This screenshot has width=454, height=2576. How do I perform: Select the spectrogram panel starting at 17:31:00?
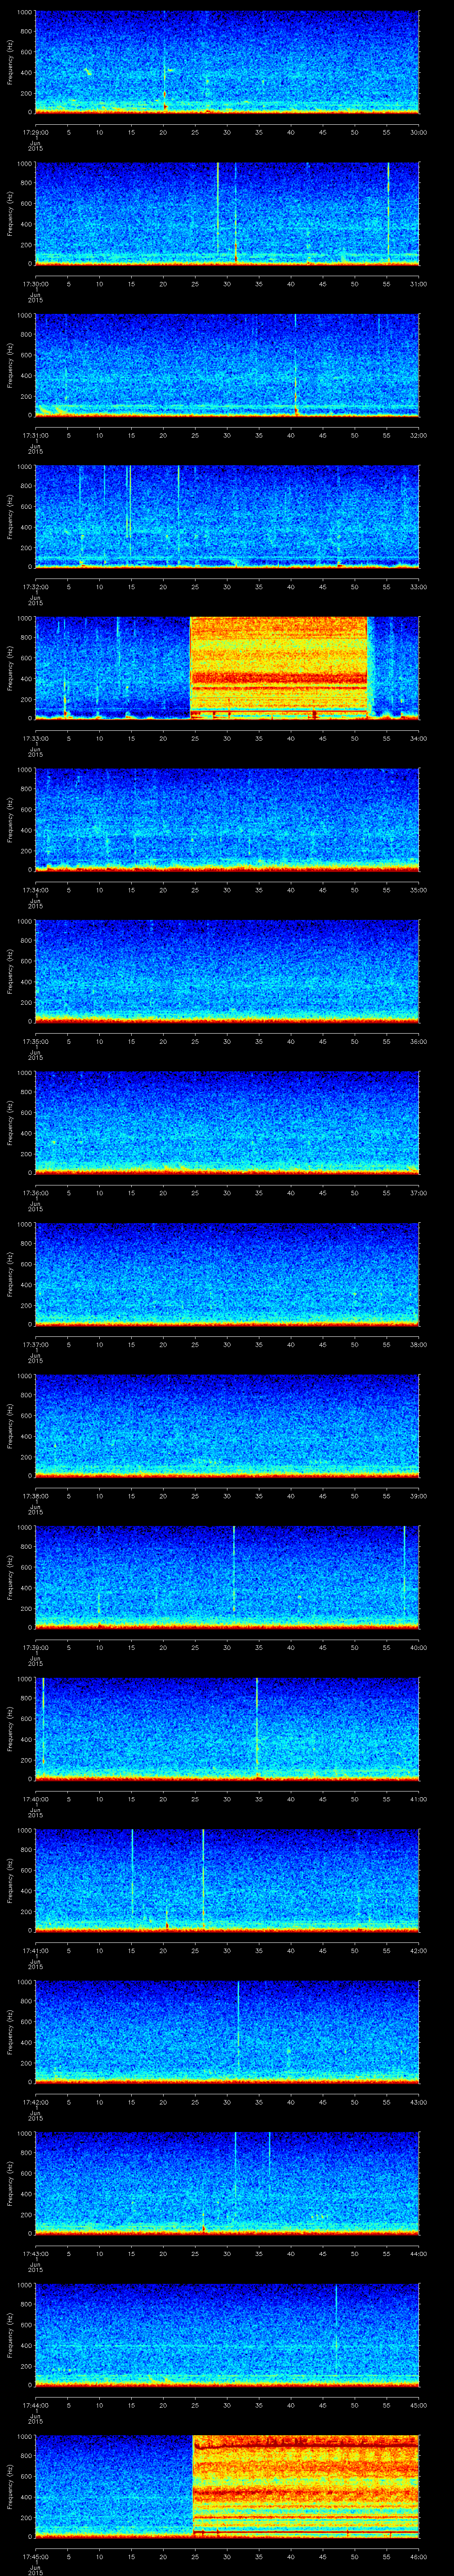(x=227, y=365)
